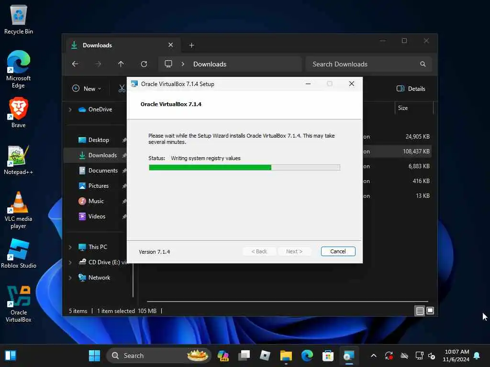Expand the Network tree node

click(70, 278)
